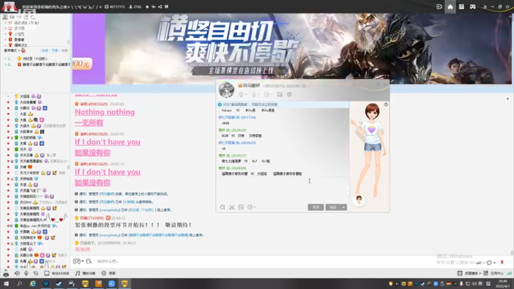Select the user list tab icon in the sidebar
The width and height of the screenshot is (514, 289).
5,17
